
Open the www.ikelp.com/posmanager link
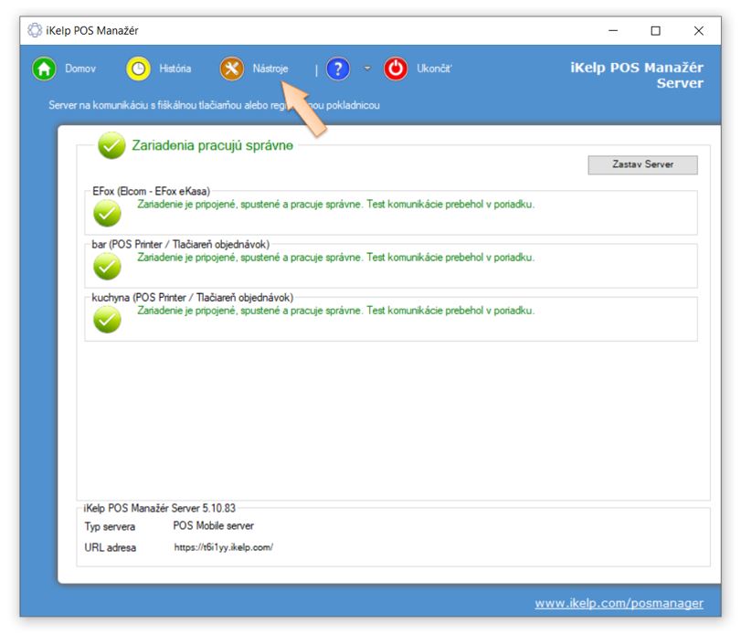[x=619, y=603]
